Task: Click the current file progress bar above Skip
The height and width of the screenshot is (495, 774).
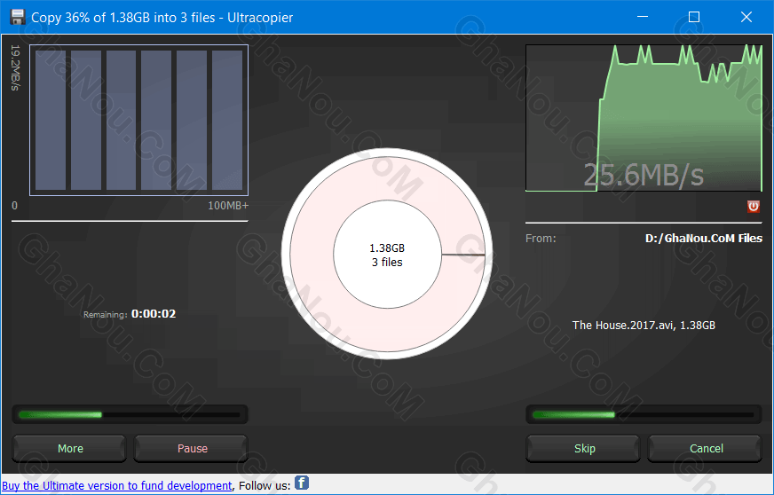Action: (644, 414)
